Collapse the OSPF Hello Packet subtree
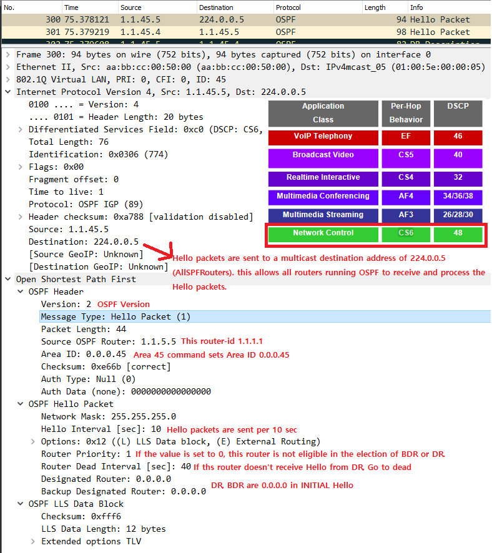Image resolution: width=492 pixels, height=553 pixels. pos(21,404)
